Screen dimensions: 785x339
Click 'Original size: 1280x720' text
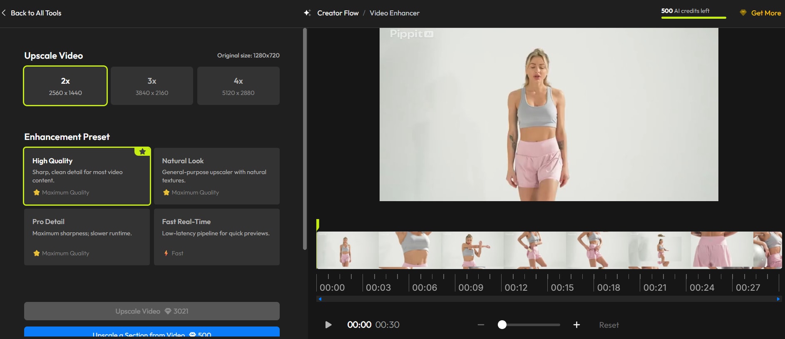point(248,55)
